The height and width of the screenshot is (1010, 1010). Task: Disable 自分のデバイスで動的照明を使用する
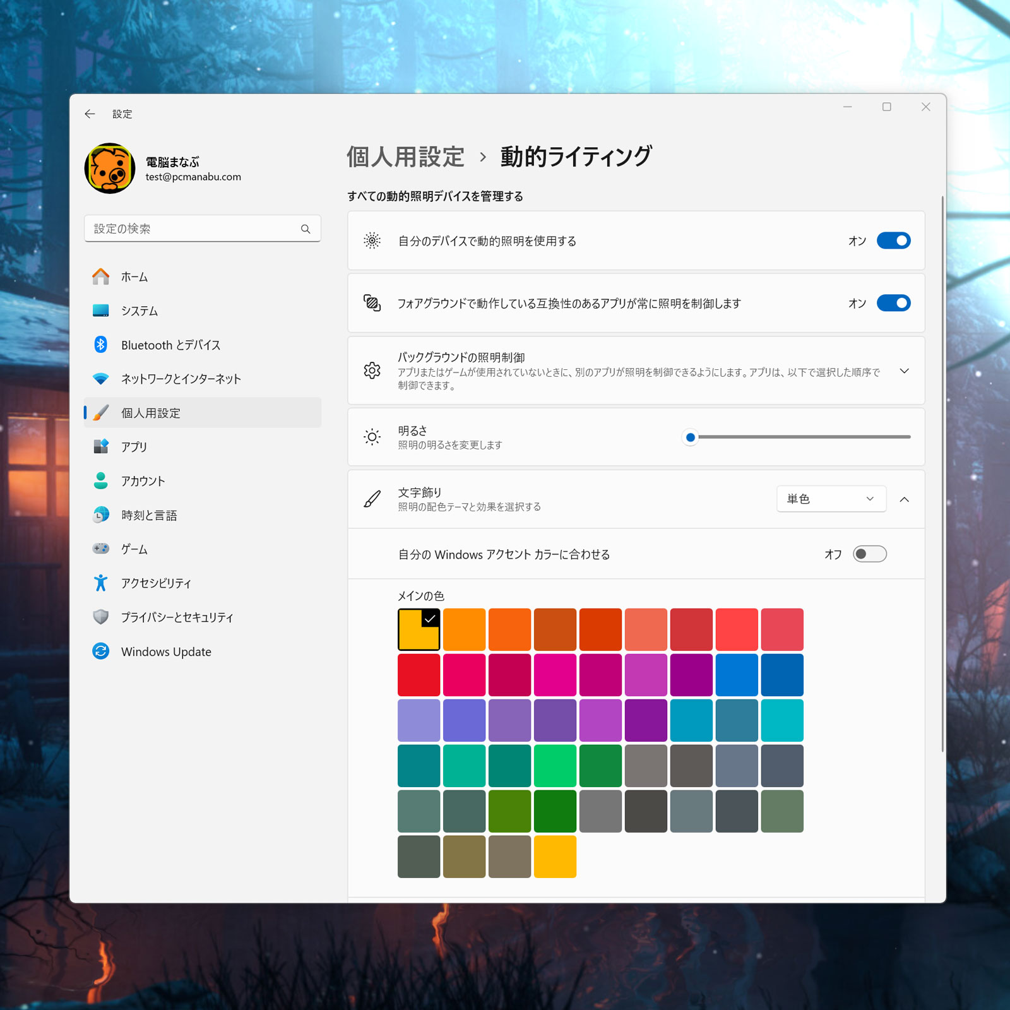pos(893,241)
